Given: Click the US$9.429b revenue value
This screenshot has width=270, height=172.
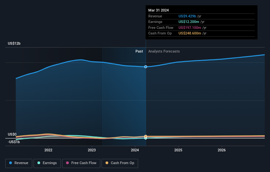Looking at the screenshot, I should click(187, 16).
